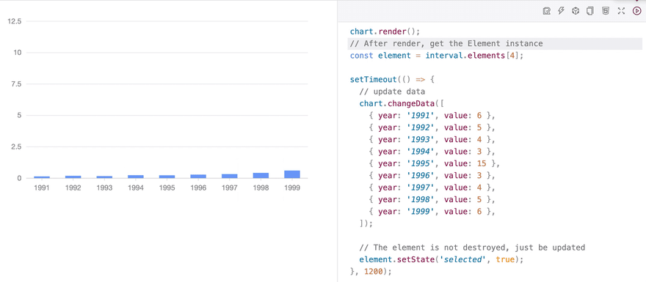Click the 1995 x-axis label on chart
Viewport: 646px width, 282px height.
click(167, 188)
